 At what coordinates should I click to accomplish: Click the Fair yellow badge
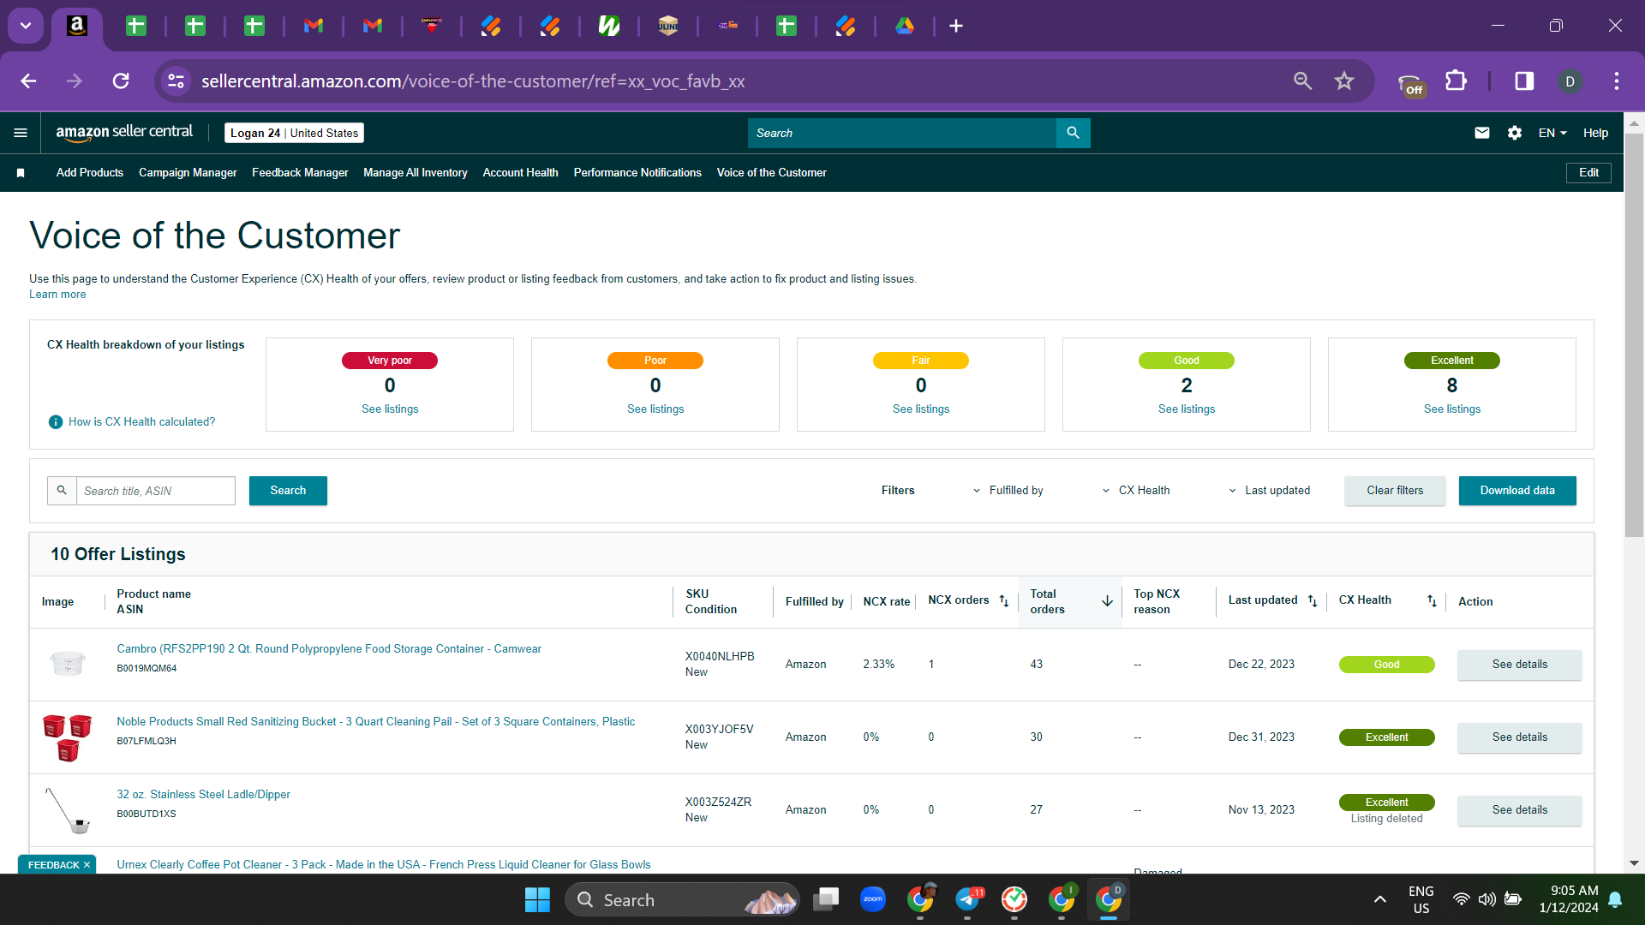921,361
